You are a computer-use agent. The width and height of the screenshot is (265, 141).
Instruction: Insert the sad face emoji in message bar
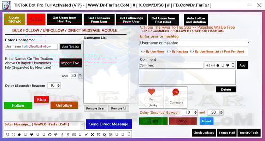click(13, 135)
